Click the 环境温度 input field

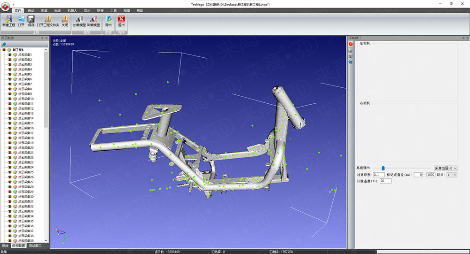385,181
